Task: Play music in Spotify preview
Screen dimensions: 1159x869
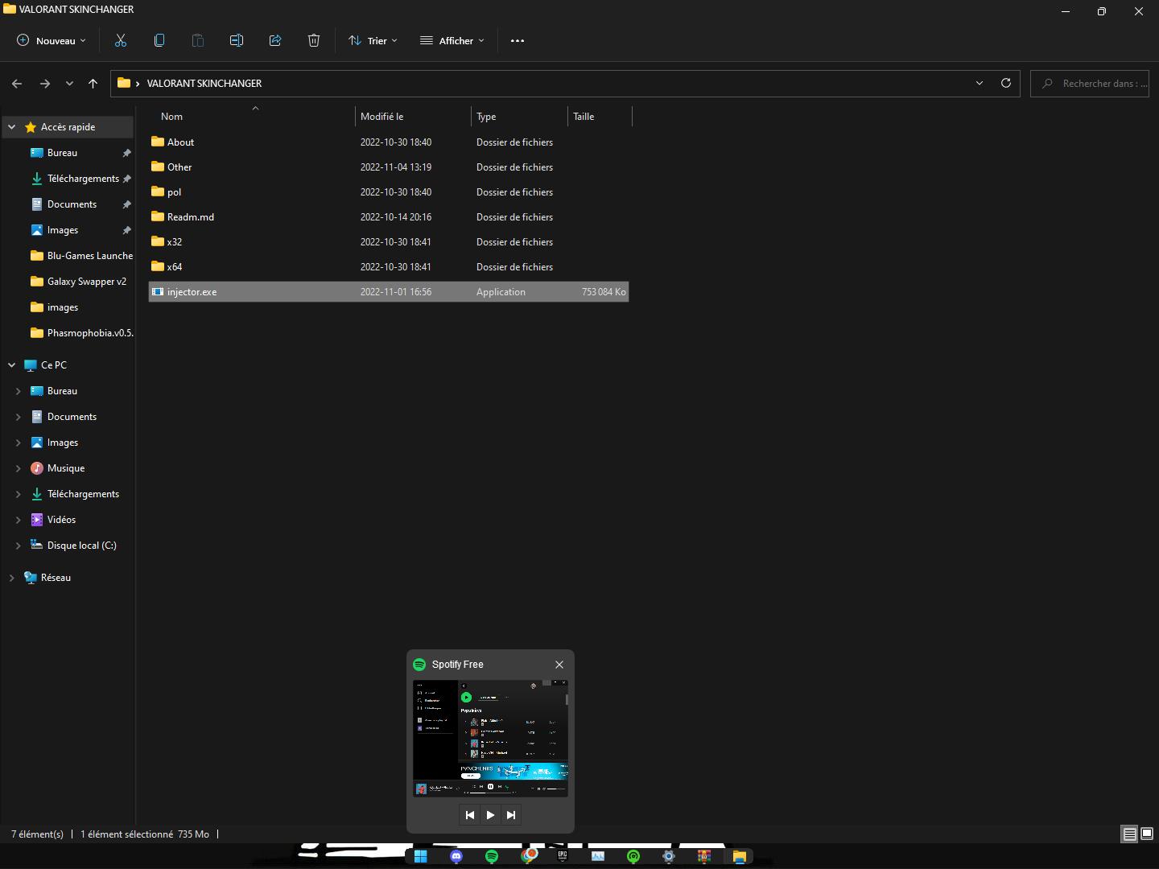Action: tap(490, 815)
